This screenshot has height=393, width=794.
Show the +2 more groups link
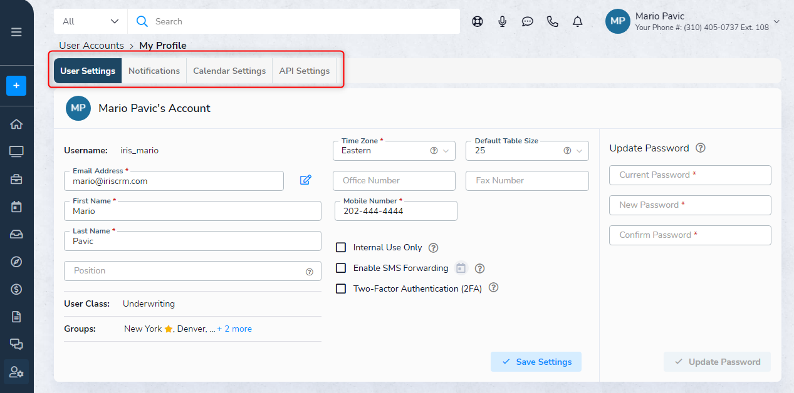pos(234,329)
